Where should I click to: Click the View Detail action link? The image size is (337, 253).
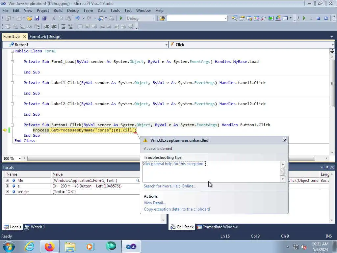(x=155, y=203)
